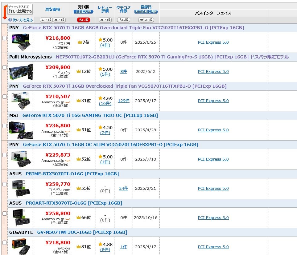The height and width of the screenshot is (255, 297).
Task: Click the ASUS PRIME product thumbnail
Action: point(21,189)
